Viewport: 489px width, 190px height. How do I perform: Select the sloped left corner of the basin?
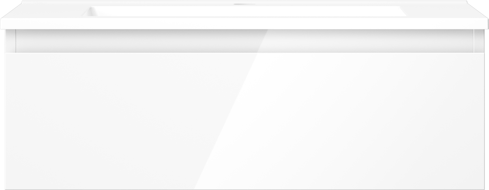coord(90,11)
